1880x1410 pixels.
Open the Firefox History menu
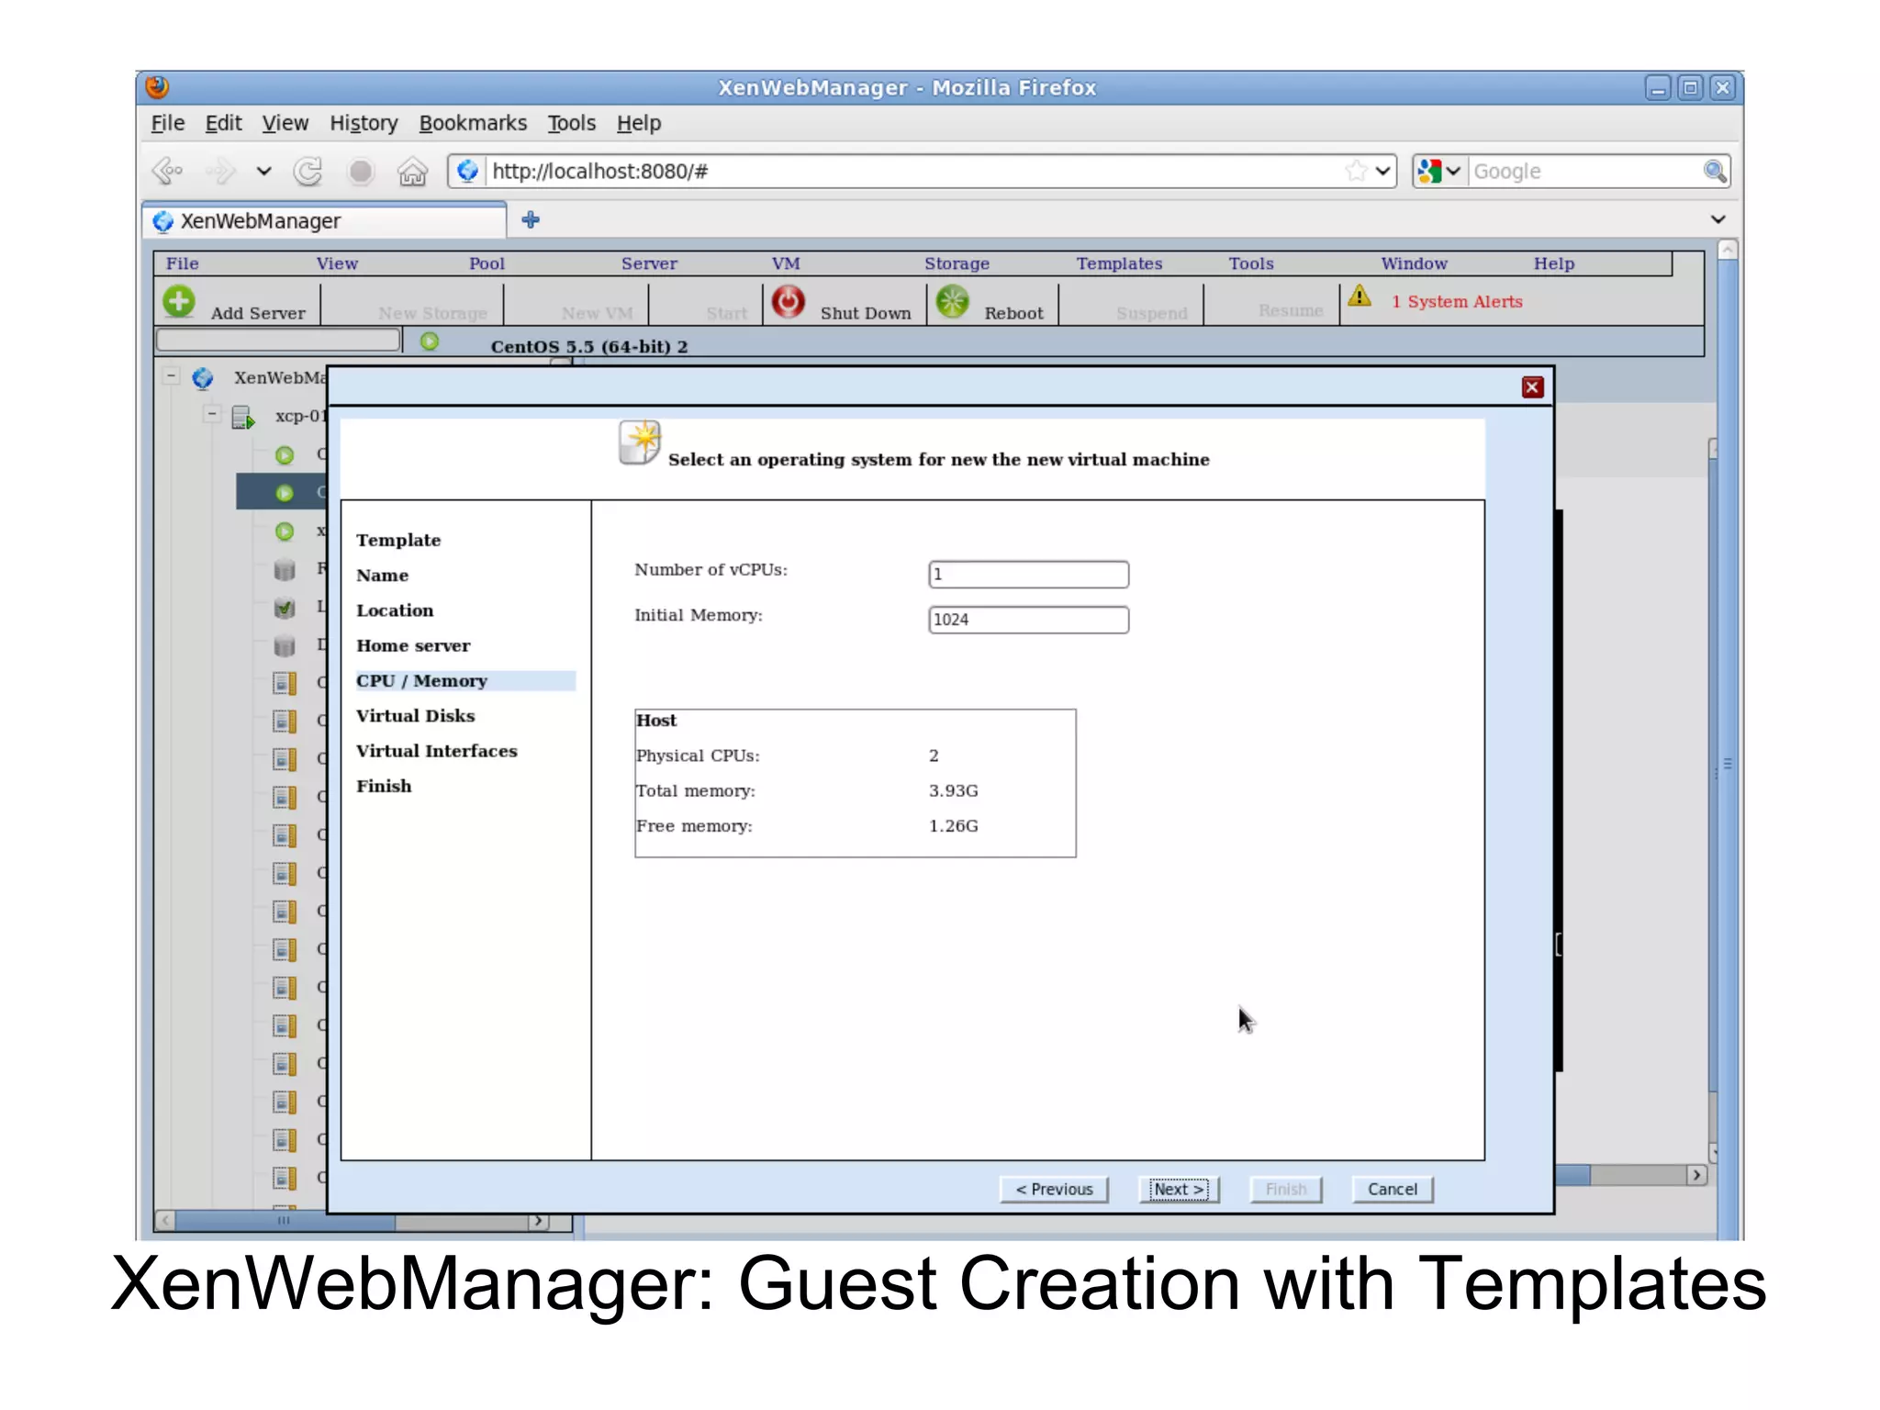(x=364, y=123)
